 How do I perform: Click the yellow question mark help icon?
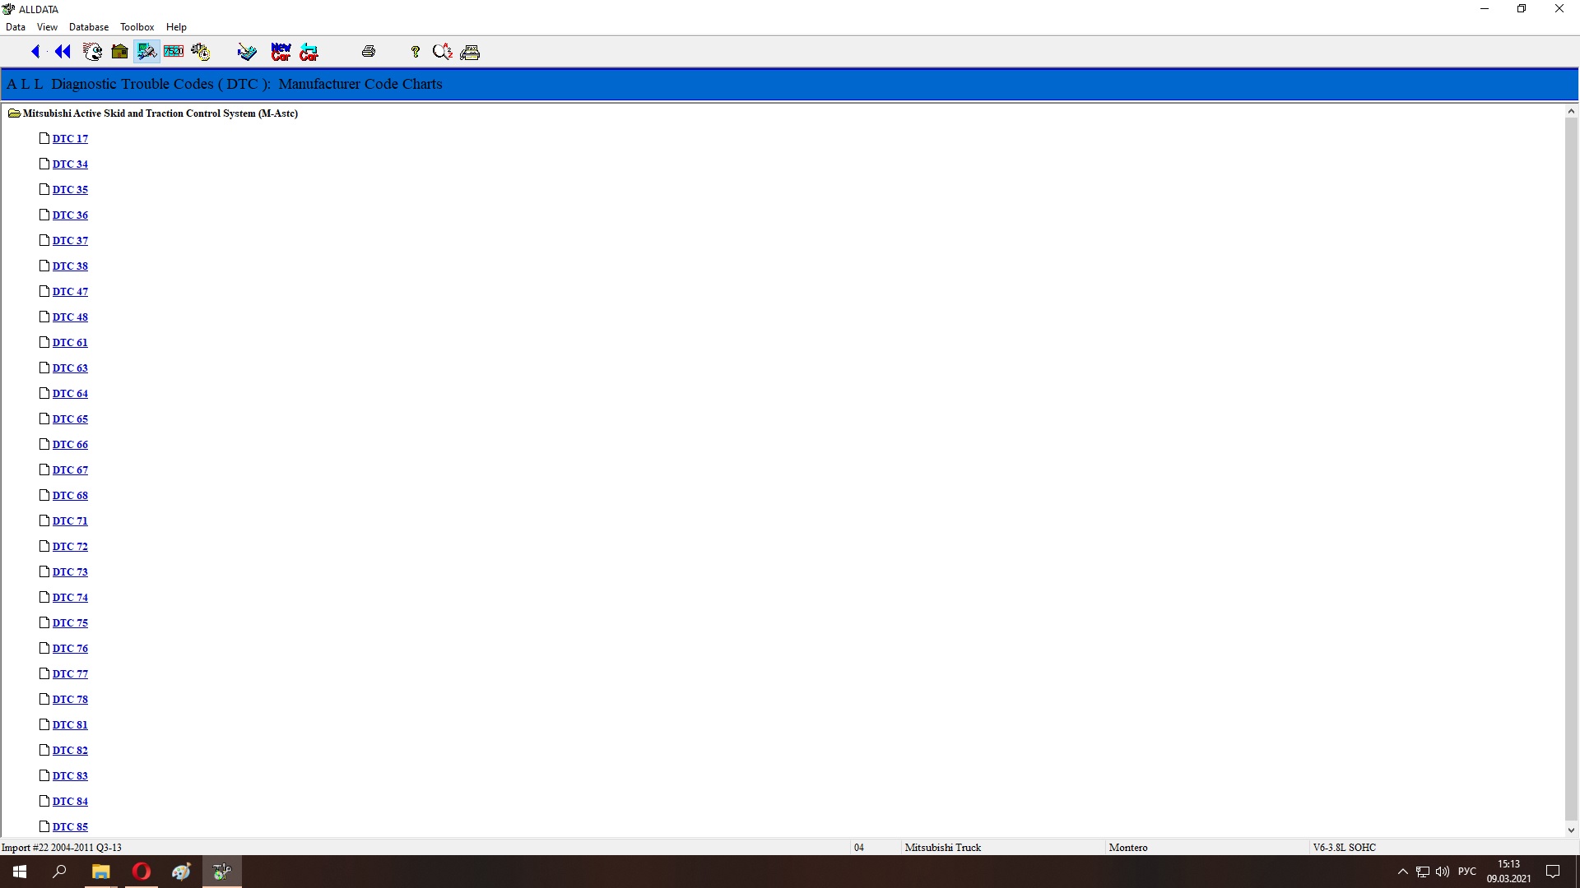416,52
